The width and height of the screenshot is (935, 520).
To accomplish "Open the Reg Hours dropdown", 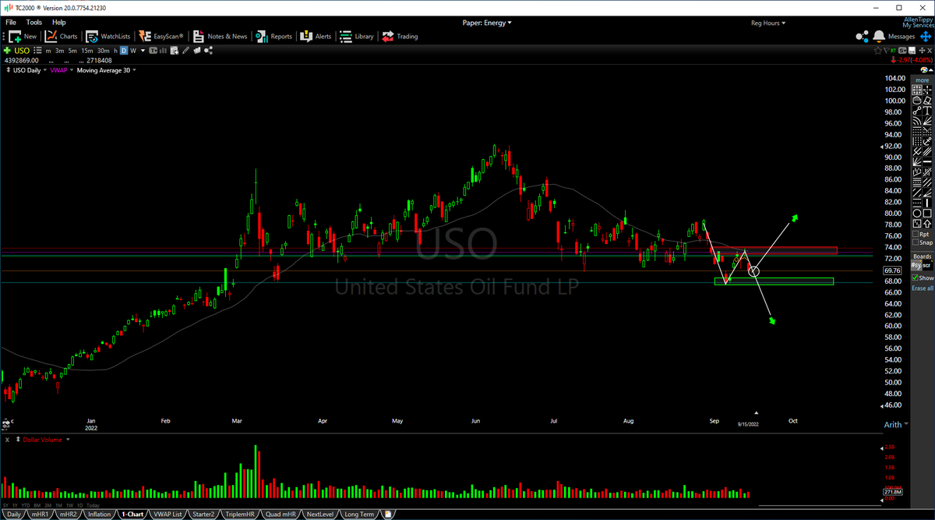I will [768, 23].
